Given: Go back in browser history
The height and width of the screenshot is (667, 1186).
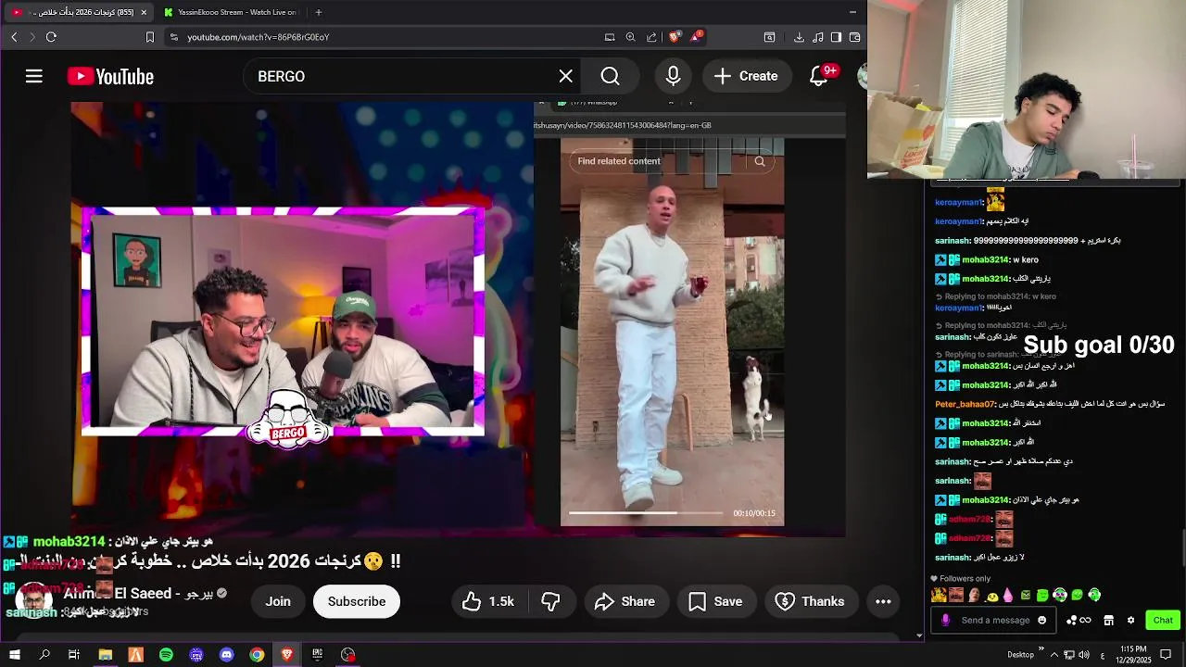Looking at the screenshot, I should click(14, 37).
